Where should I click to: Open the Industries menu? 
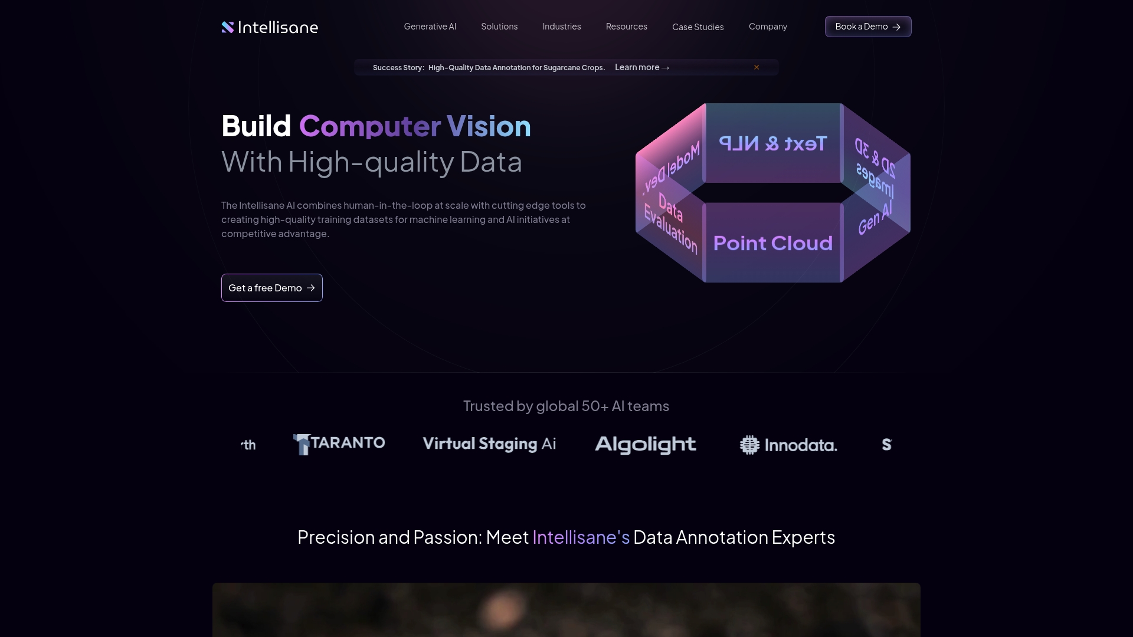[x=562, y=27]
